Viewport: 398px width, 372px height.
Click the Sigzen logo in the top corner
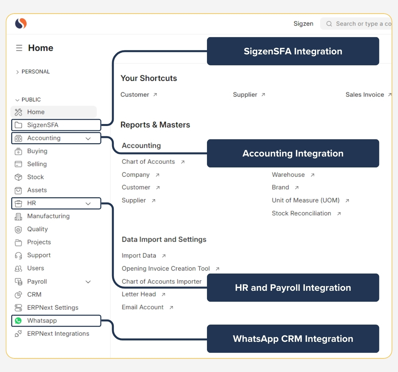(21, 24)
